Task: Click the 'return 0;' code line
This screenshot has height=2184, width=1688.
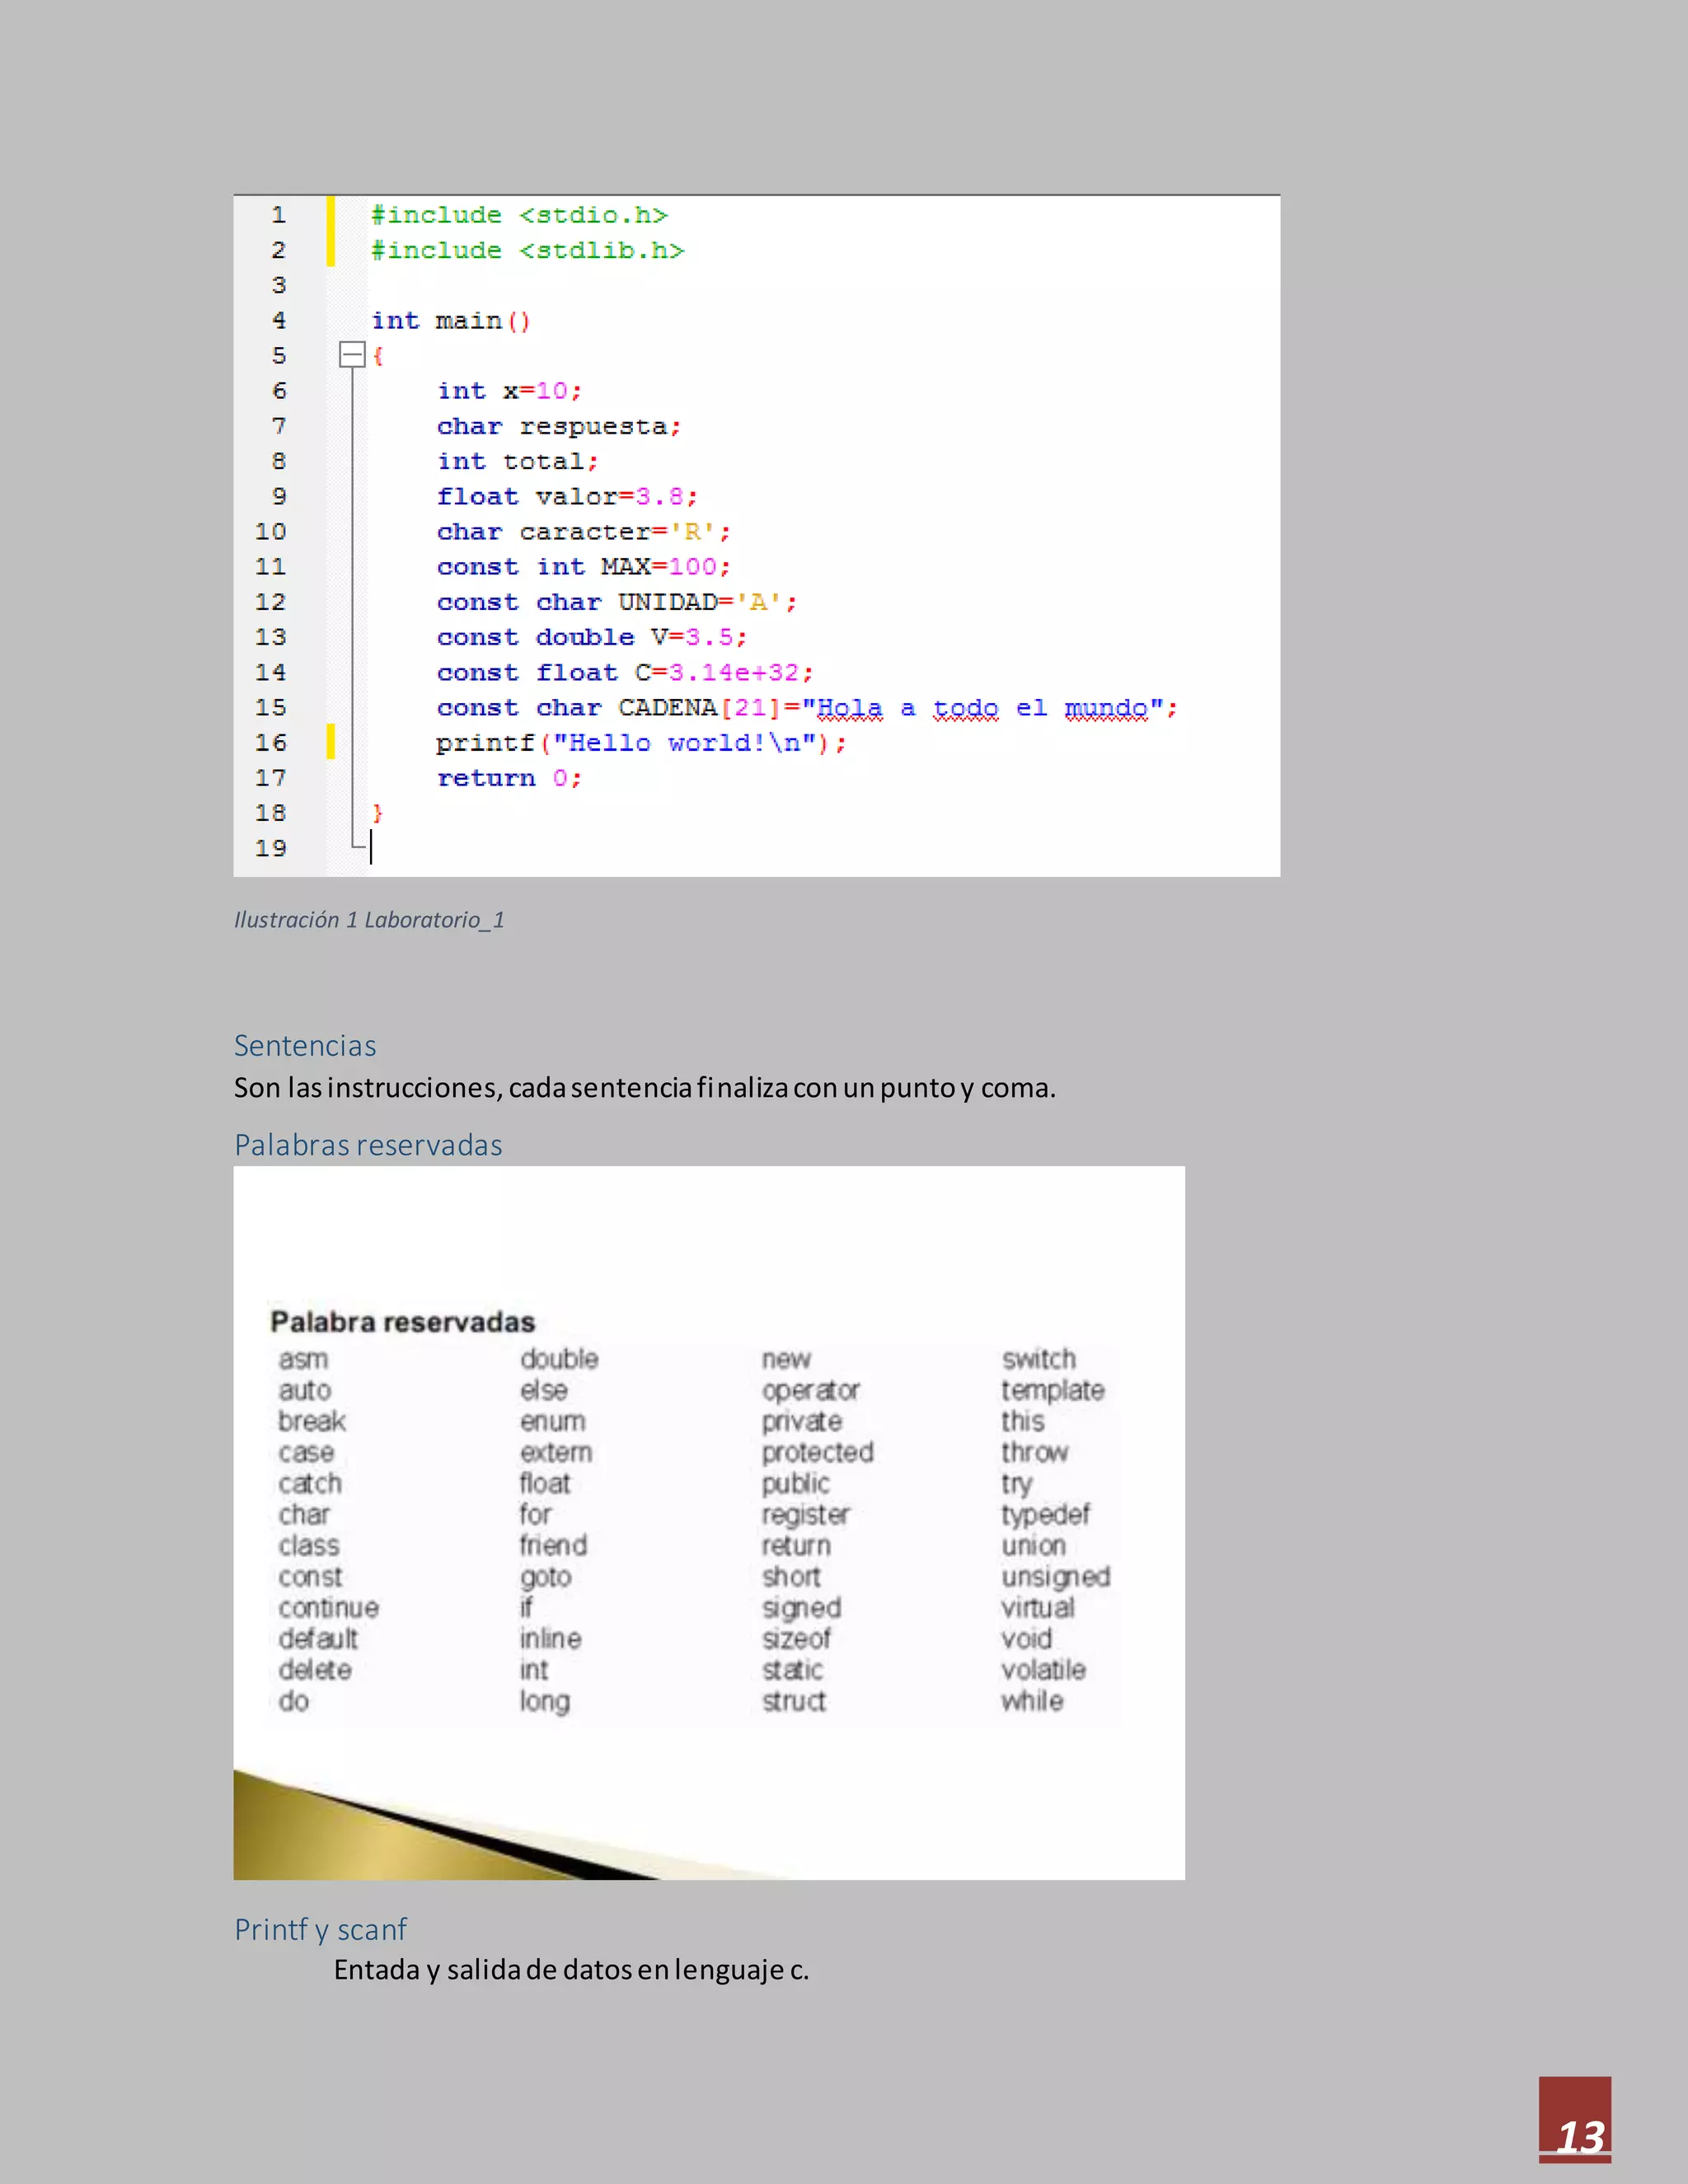Action: pyautogui.click(x=509, y=778)
